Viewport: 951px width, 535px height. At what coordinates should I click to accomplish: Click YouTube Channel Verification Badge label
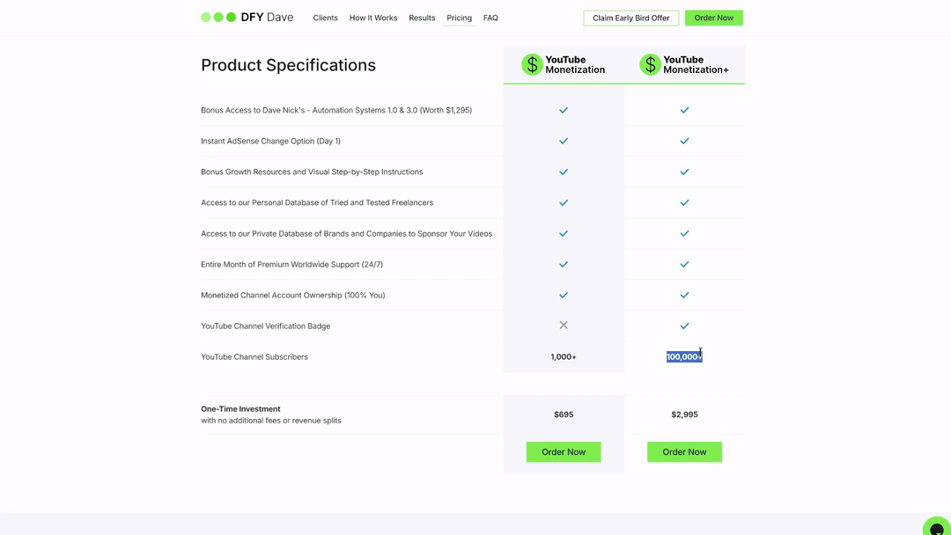[x=266, y=326]
